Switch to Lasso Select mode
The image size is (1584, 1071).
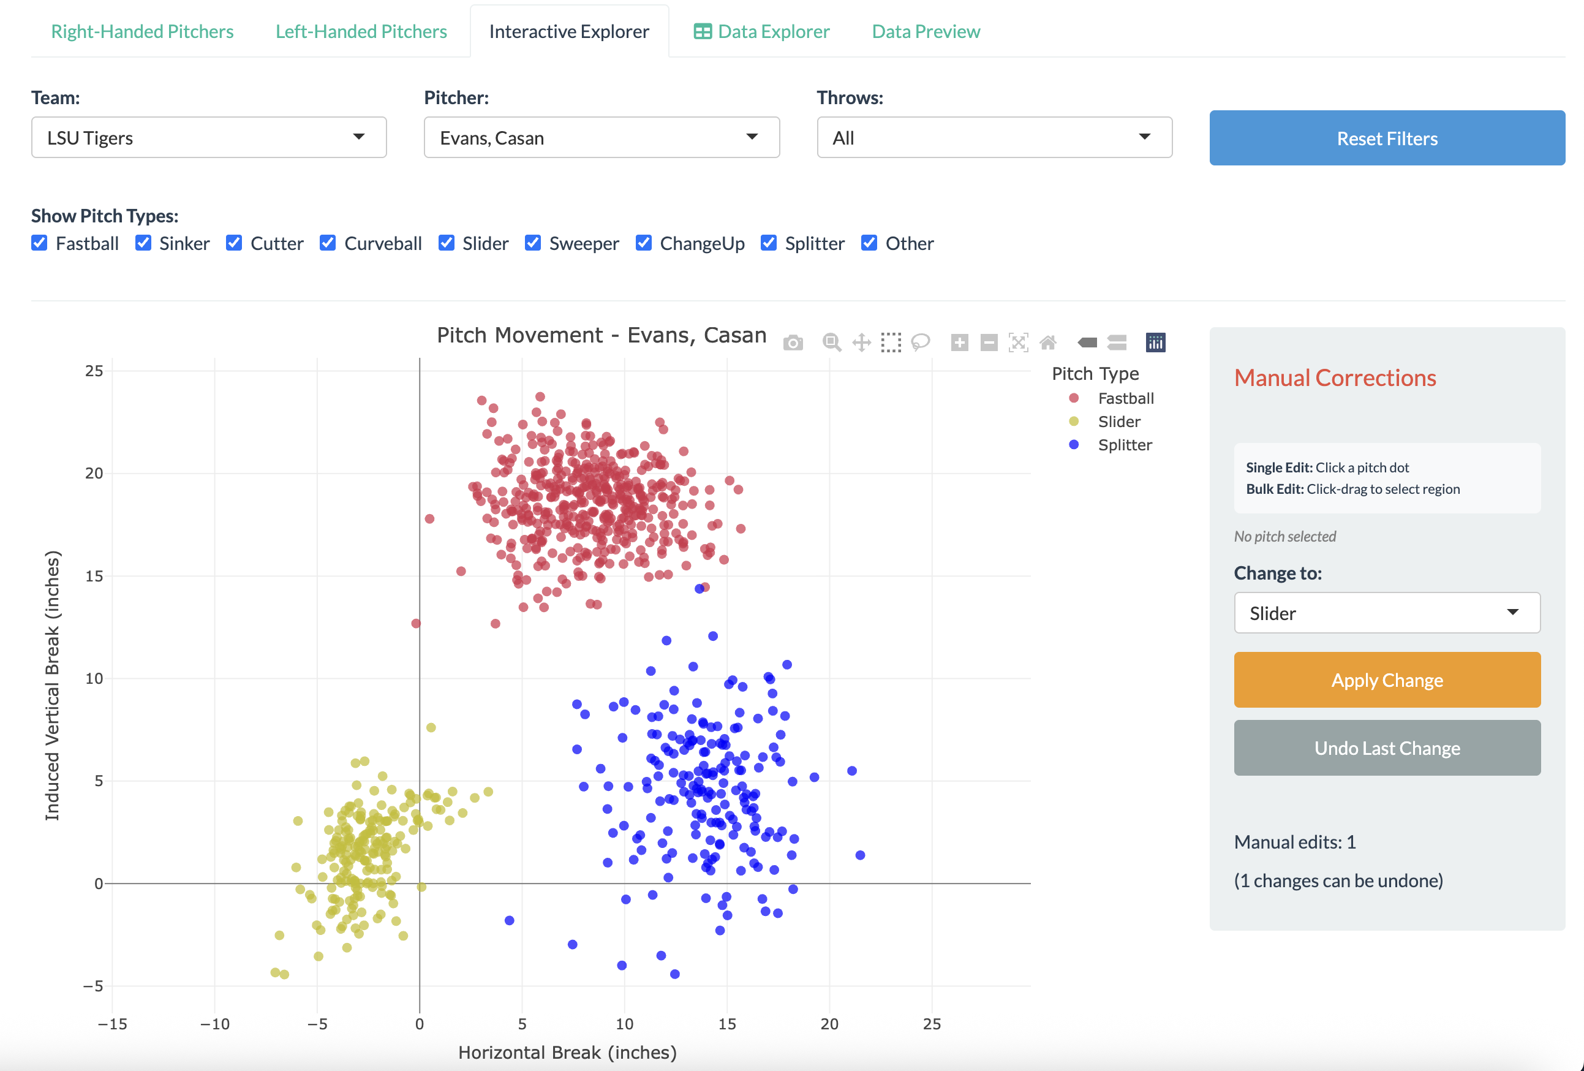[x=920, y=343]
